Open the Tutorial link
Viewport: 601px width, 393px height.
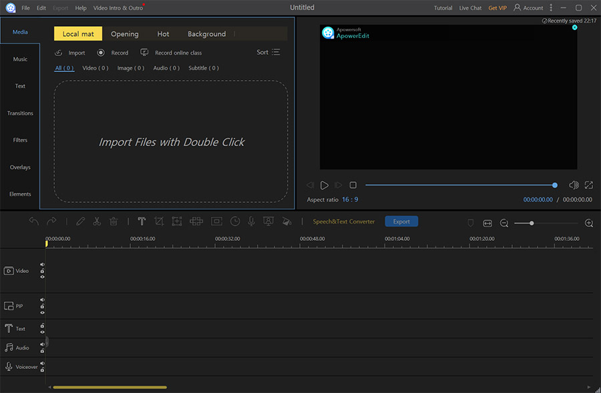pos(443,7)
